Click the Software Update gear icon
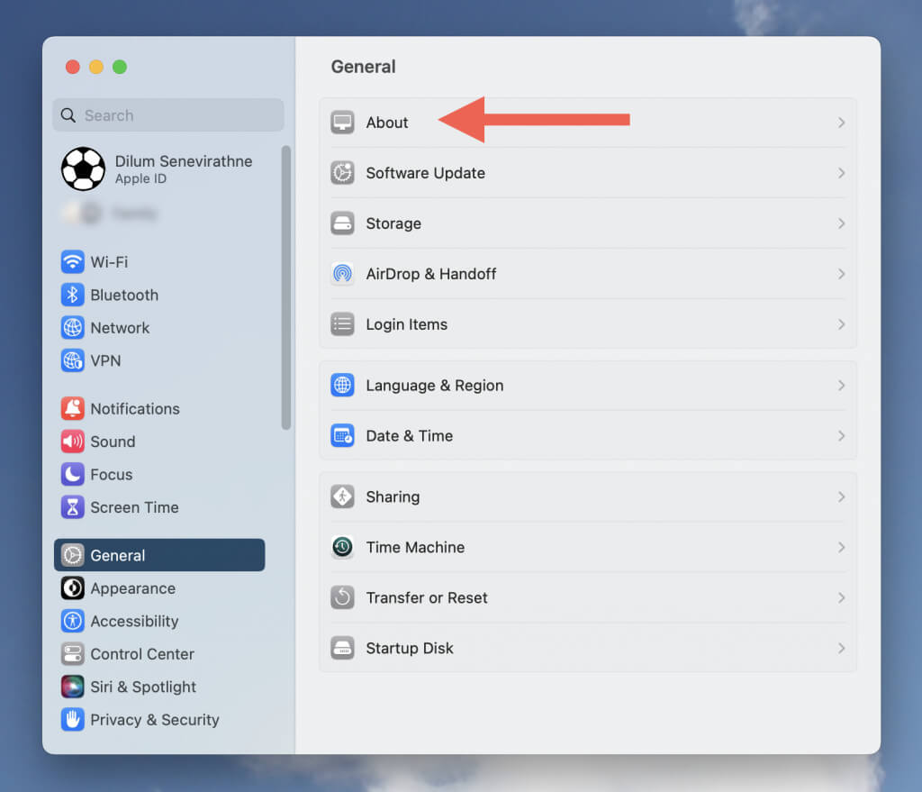 tap(342, 173)
